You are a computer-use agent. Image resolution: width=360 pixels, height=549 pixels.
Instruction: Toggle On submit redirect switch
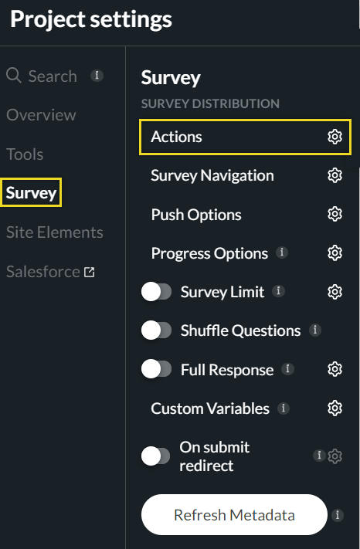[x=156, y=456]
